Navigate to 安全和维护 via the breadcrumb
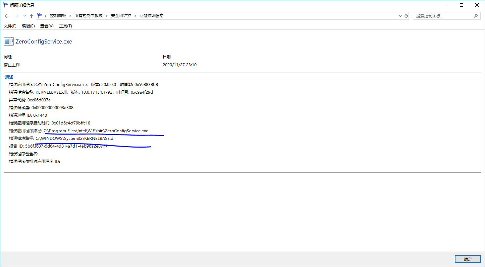This screenshot has width=485, height=267. [121, 15]
